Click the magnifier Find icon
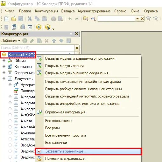 click(93, 19)
